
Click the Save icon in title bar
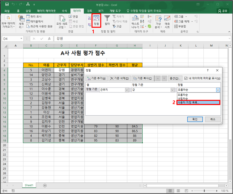pyautogui.click(x=7, y=4)
